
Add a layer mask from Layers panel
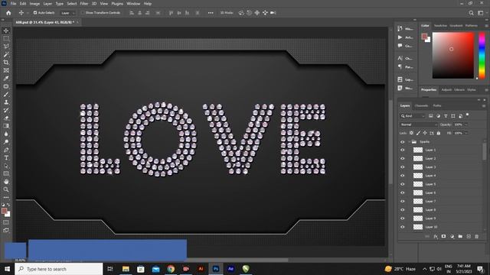click(x=443, y=237)
